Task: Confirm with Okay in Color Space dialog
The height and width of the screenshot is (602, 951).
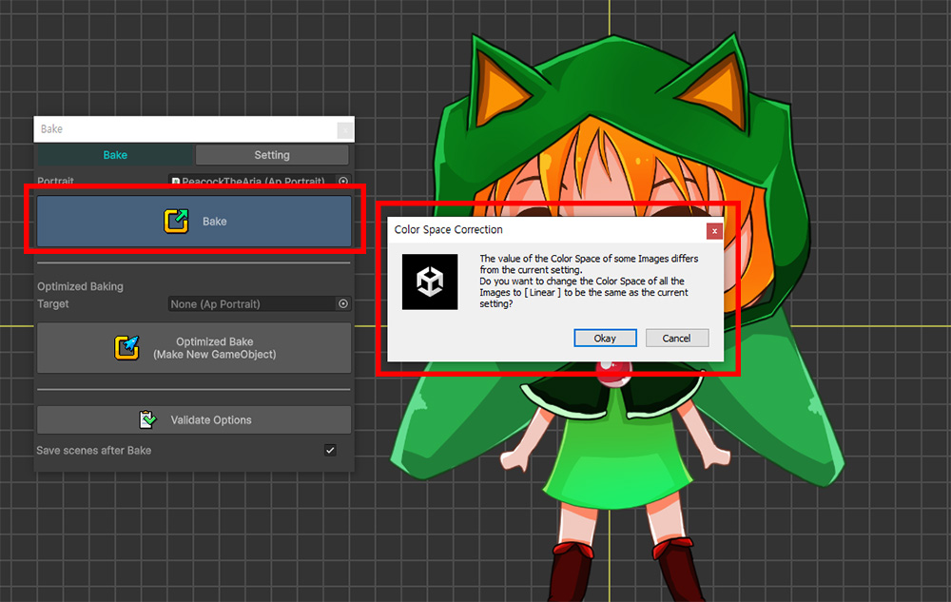Action: (605, 339)
